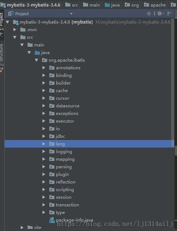The width and height of the screenshot is (177, 231).
Task: Click the H:\mybatis project path text
Action: [x=133, y=22]
